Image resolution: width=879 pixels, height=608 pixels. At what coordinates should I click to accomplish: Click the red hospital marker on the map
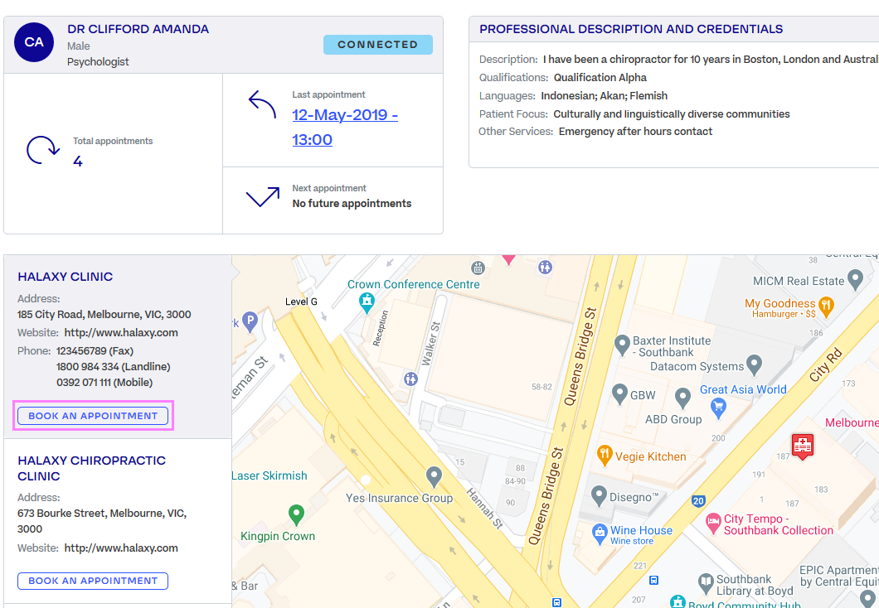click(x=802, y=446)
